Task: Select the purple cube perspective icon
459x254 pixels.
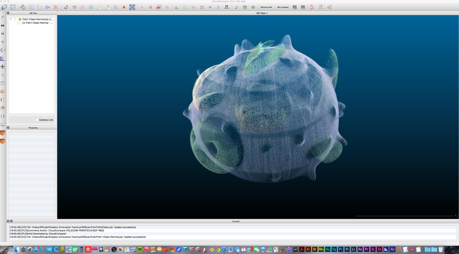Action: click(3, 59)
